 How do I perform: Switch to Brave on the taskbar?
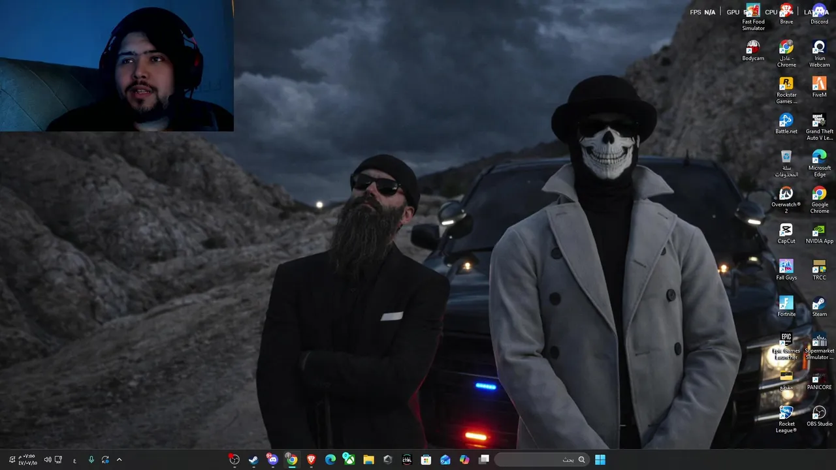tap(311, 460)
